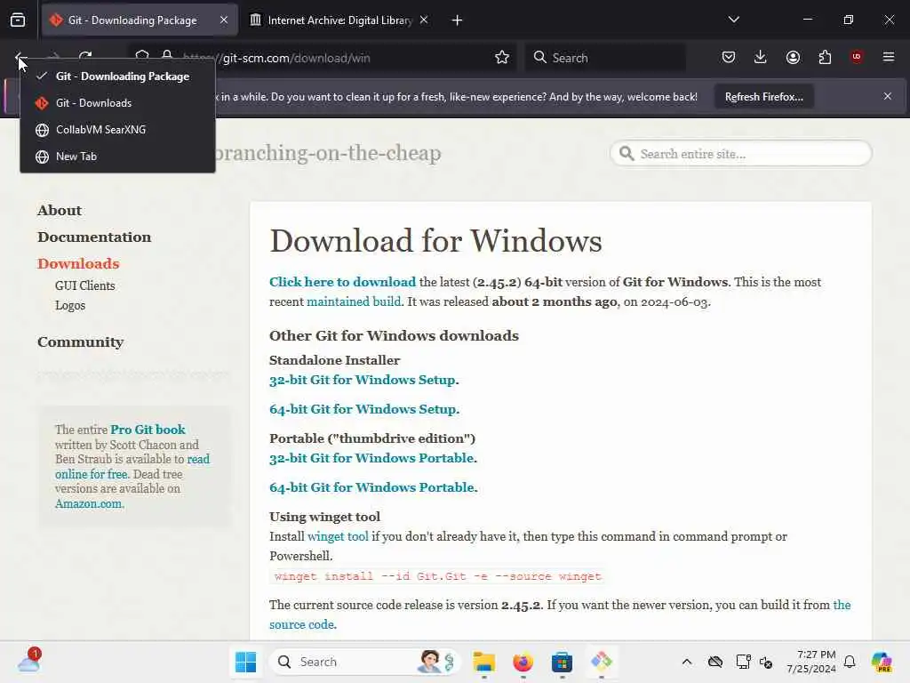
Task: Open the Extensions puzzle icon
Action: pos(825,57)
